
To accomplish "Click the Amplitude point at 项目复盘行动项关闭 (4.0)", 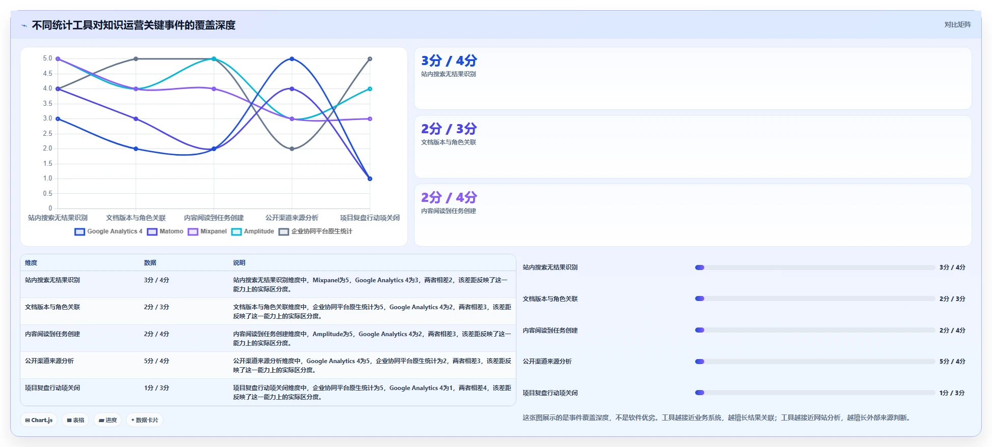I will [x=370, y=89].
